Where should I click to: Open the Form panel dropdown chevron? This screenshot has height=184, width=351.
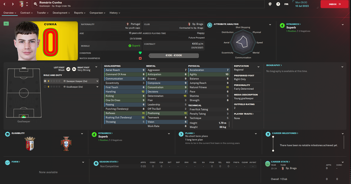click(83, 162)
